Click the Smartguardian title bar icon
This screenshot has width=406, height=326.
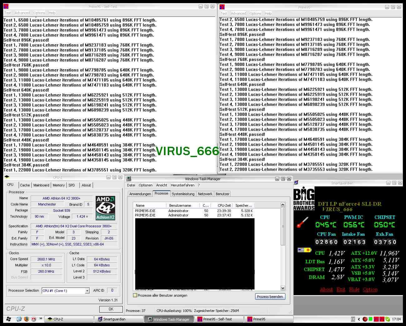tap(296, 183)
